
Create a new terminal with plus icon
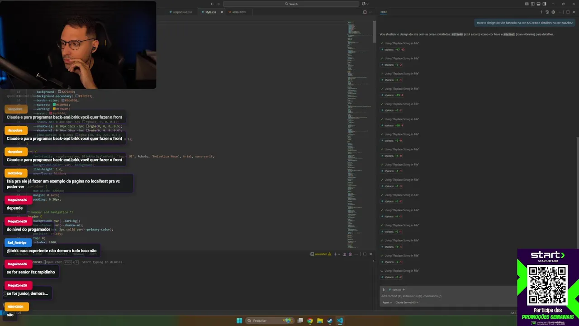coord(335,254)
